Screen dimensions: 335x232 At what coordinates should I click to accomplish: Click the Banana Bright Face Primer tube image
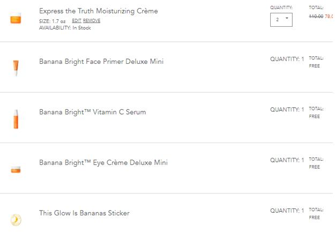coord(16,68)
